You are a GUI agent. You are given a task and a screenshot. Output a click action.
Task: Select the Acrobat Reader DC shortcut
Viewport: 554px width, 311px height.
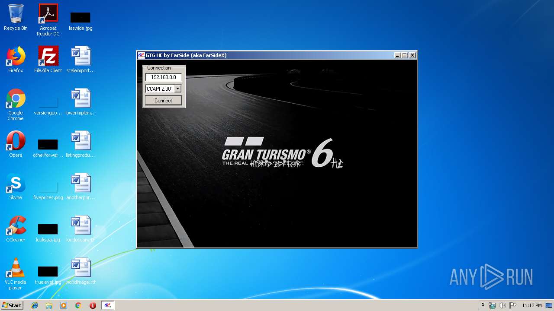pos(48,20)
